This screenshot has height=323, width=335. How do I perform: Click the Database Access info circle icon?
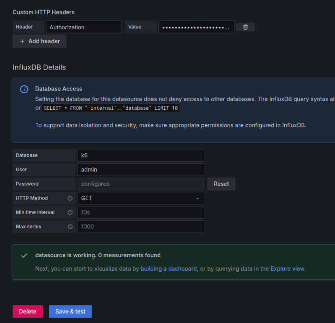pos(24,89)
